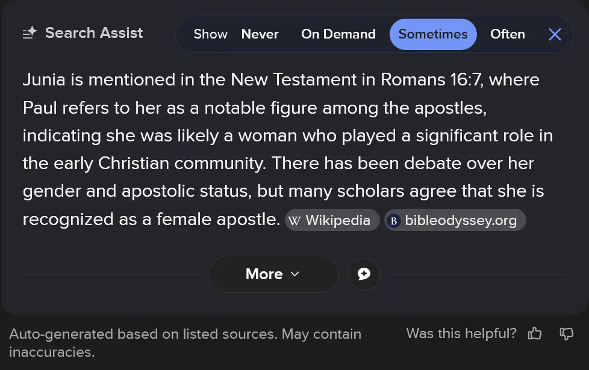Screen dimensions: 589x370
Task: Click the bibleodyssey B favicon icon
Action: coord(394,221)
